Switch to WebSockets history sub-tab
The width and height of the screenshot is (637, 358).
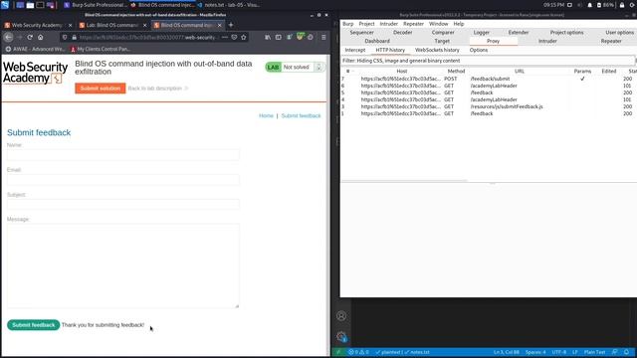[x=437, y=50]
